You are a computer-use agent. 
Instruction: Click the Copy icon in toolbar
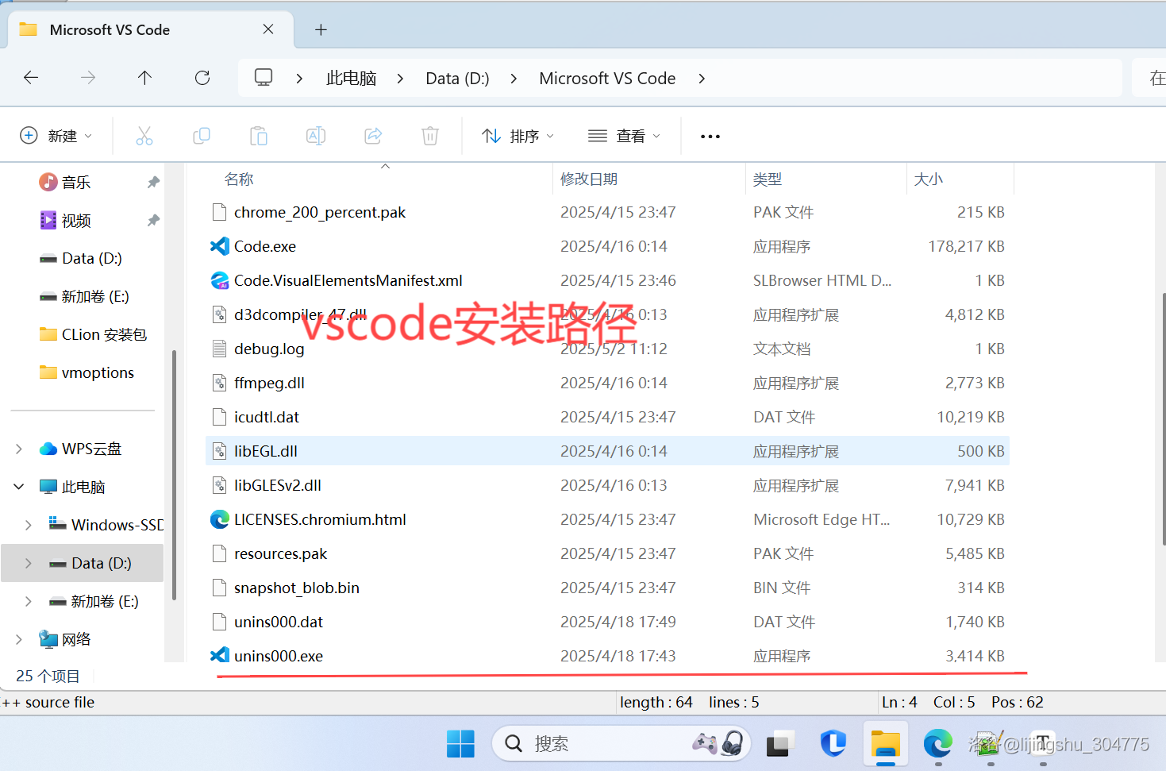tap(202, 136)
